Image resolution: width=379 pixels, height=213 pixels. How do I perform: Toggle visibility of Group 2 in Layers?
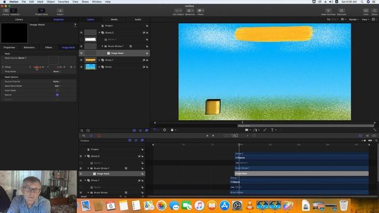[x=81, y=33]
